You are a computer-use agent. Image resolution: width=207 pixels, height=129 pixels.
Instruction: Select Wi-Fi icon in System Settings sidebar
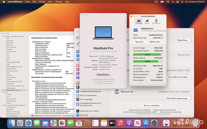coord(78,52)
